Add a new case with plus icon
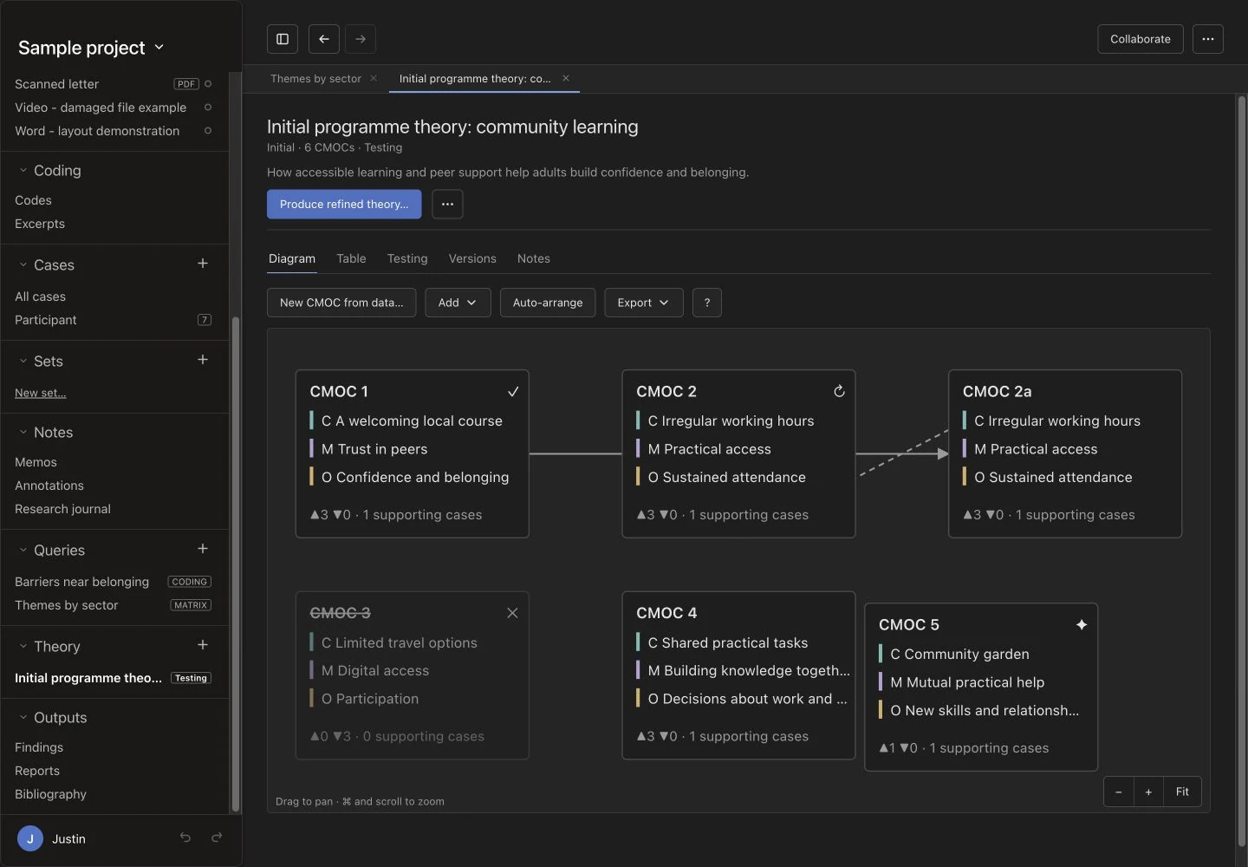This screenshot has height=867, width=1248. (x=203, y=264)
